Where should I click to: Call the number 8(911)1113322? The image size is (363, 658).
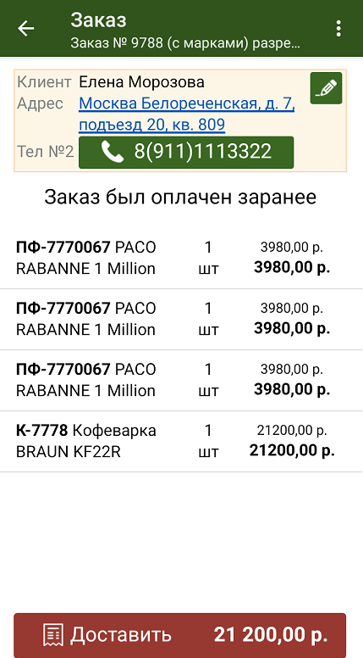tap(186, 153)
